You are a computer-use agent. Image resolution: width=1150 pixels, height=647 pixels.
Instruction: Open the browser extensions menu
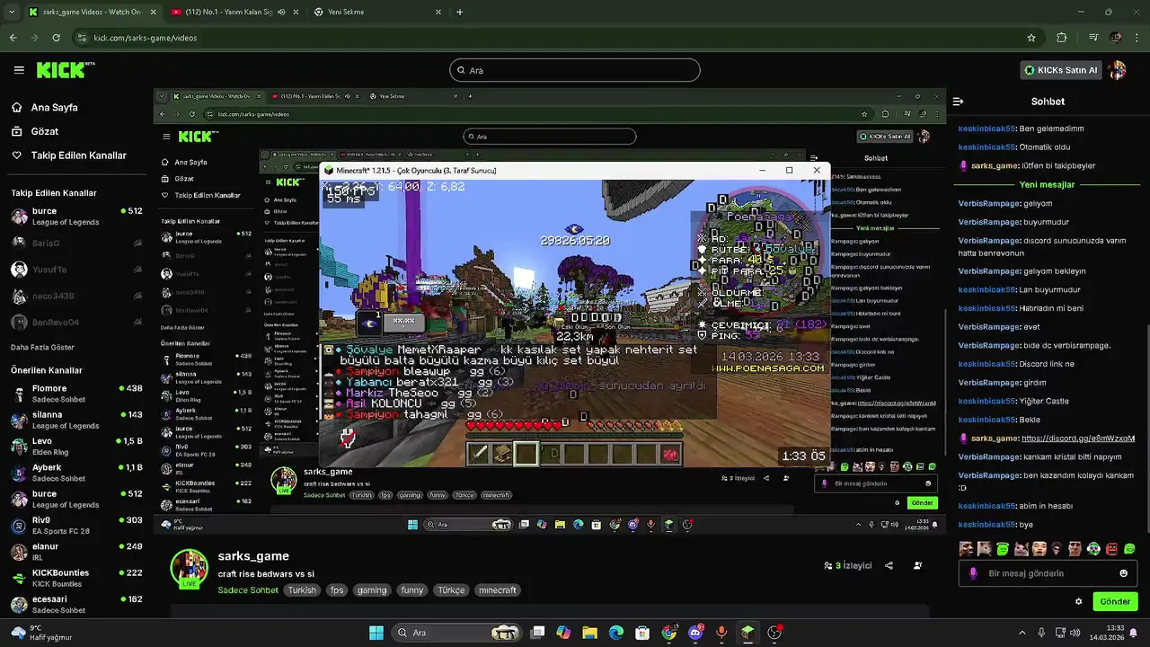pos(1062,38)
